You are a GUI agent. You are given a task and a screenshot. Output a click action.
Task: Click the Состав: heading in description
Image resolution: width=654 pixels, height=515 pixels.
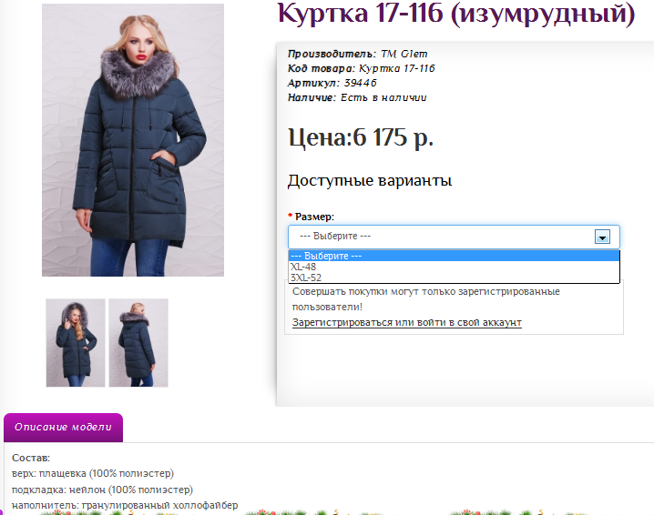[31, 458]
